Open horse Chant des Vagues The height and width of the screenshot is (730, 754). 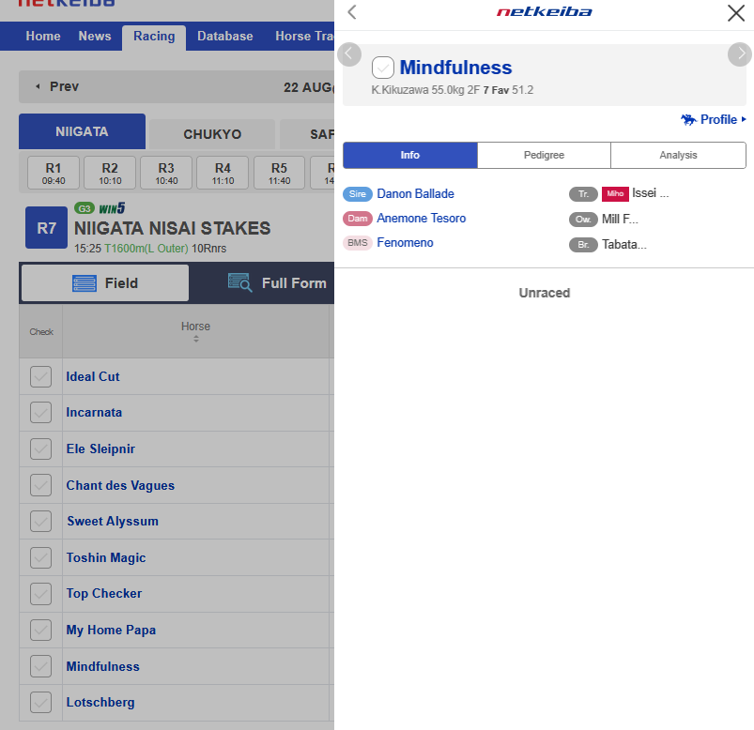pos(120,485)
